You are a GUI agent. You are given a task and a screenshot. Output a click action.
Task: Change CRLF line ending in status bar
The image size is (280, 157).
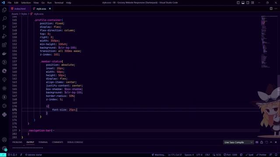point(207,155)
